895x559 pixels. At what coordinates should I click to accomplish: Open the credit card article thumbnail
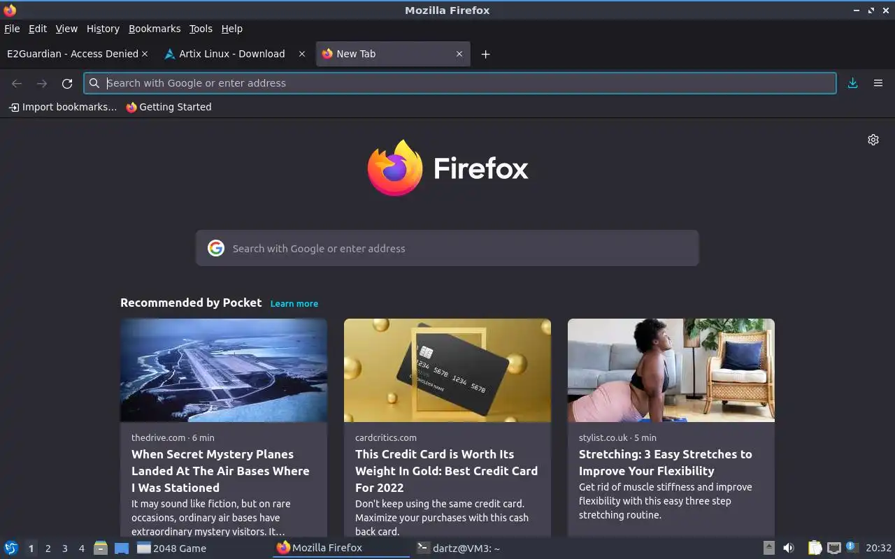pyautogui.click(x=447, y=370)
